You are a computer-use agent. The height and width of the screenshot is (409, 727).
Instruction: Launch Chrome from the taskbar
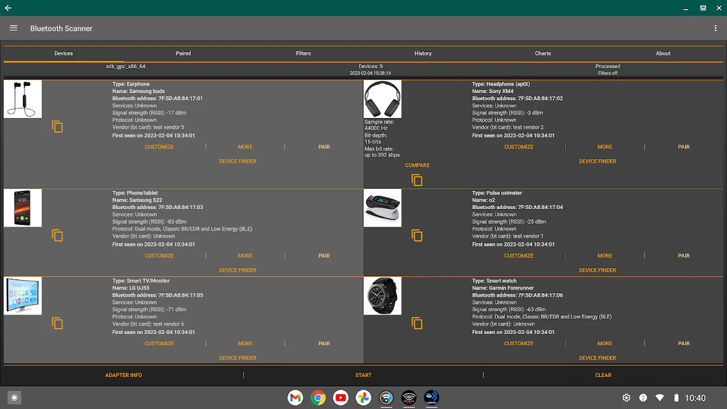[318, 398]
